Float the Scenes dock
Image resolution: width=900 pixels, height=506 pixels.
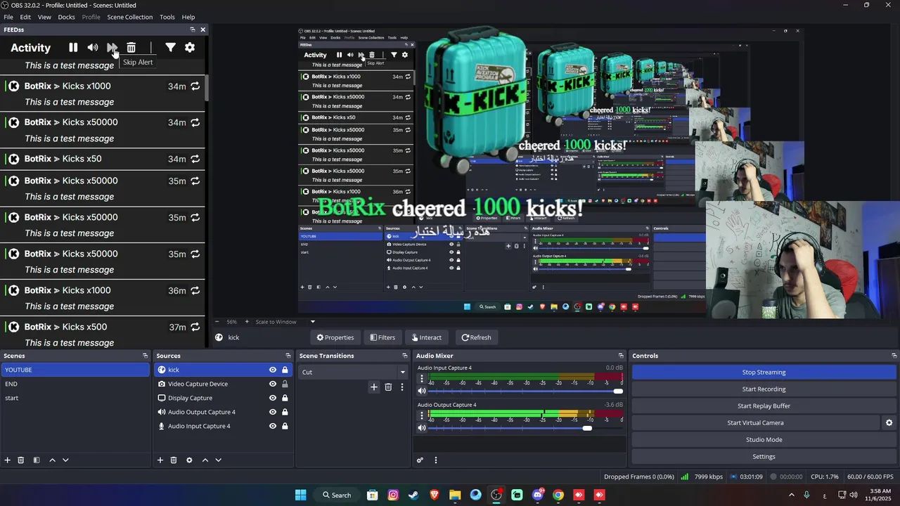pyautogui.click(x=145, y=356)
